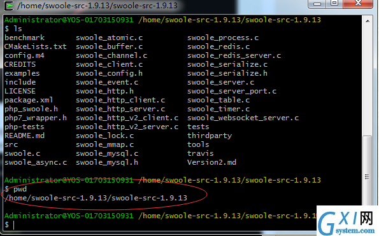The width and height of the screenshot is (379, 236).
Task: Click the src directory name
Action: click(11, 144)
